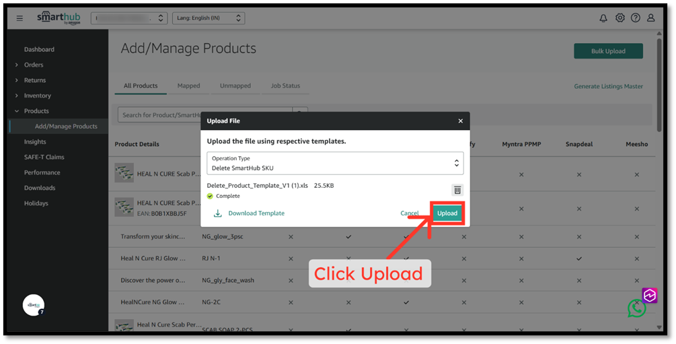Click the Upload button in dialog
676x344 pixels.
(x=447, y=213)
